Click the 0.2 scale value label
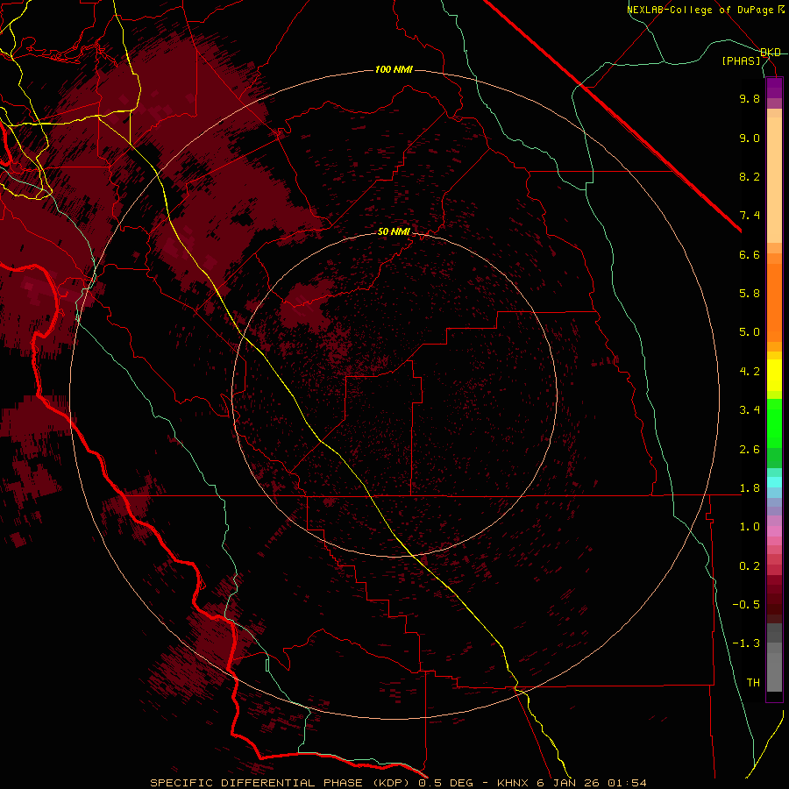 [x=750, y=566]
